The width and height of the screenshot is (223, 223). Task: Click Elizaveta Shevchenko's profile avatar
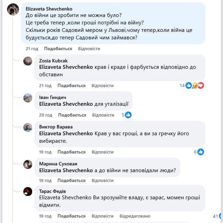pos(13,9)
